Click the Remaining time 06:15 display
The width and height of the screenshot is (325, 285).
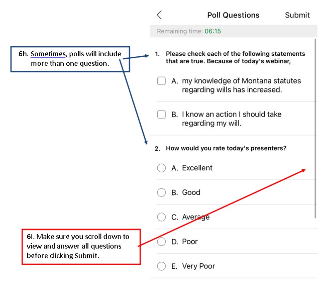[x=189, y=31]
